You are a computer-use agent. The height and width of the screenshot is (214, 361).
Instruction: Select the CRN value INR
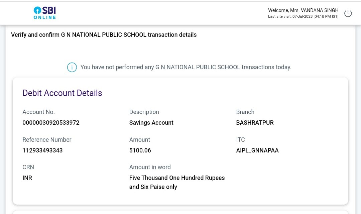(27, 178)
